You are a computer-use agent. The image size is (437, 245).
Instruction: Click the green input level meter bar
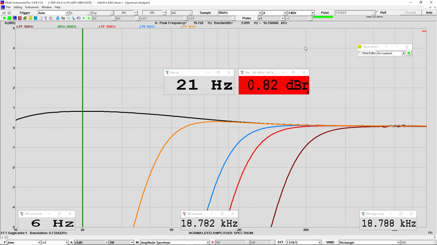click(323, 17)
